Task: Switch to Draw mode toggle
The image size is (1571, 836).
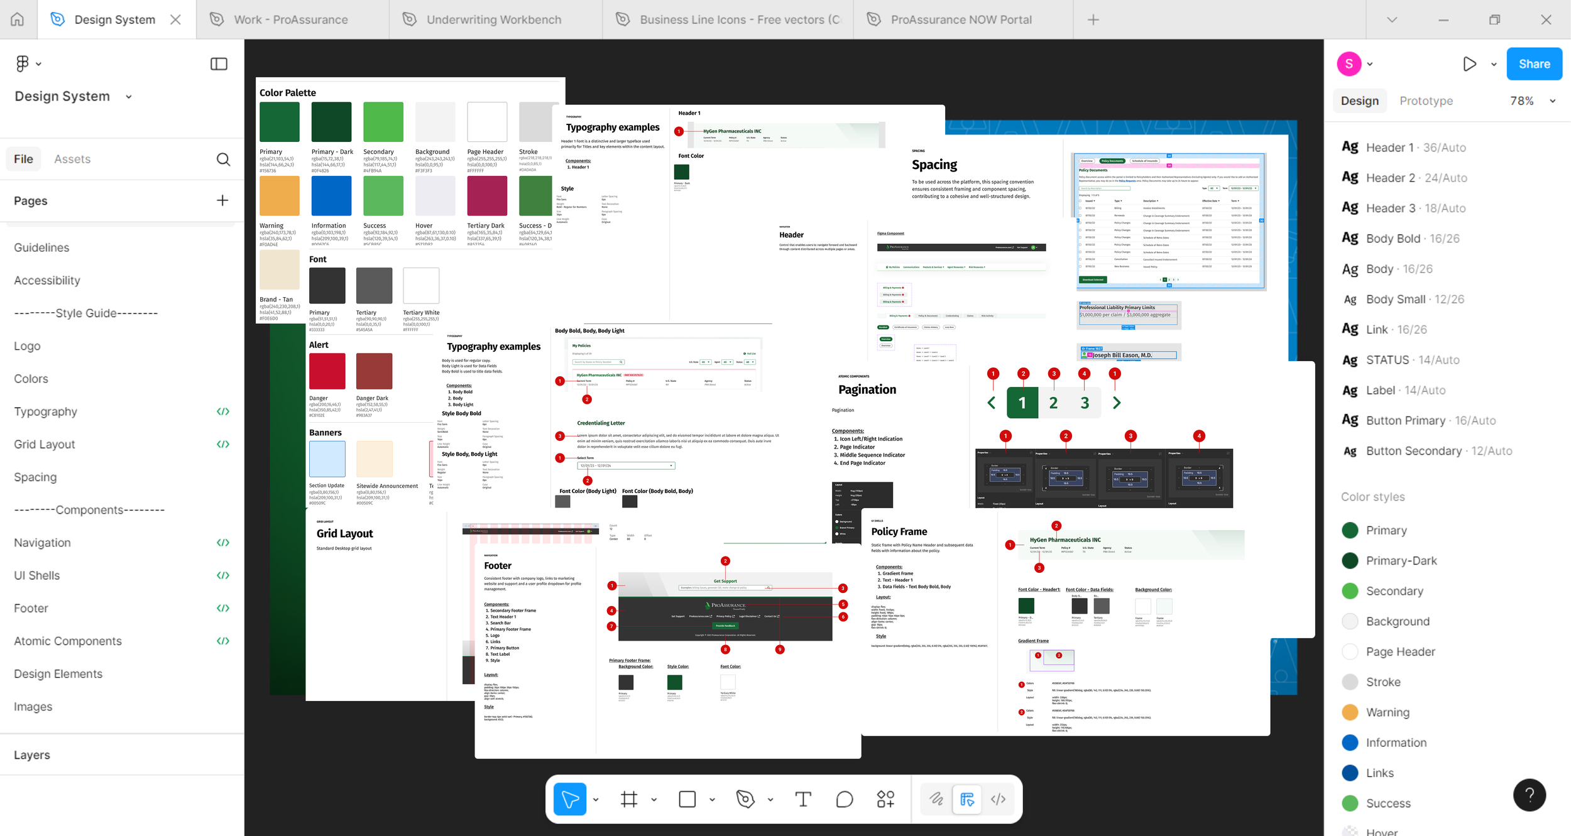Action: [936, 799]
